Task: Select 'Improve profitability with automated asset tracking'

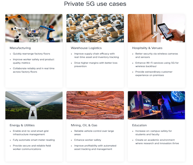Action: (x=95, y=147)
